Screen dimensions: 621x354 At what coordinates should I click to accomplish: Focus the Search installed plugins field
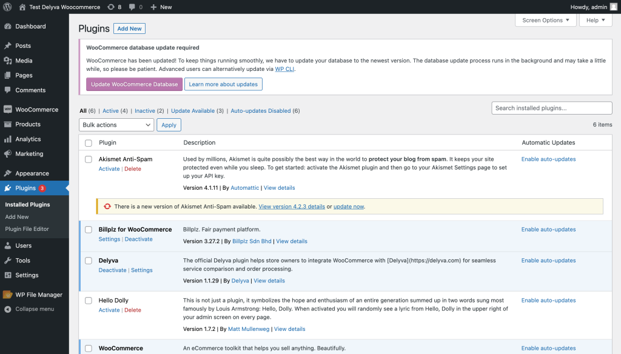552,108
